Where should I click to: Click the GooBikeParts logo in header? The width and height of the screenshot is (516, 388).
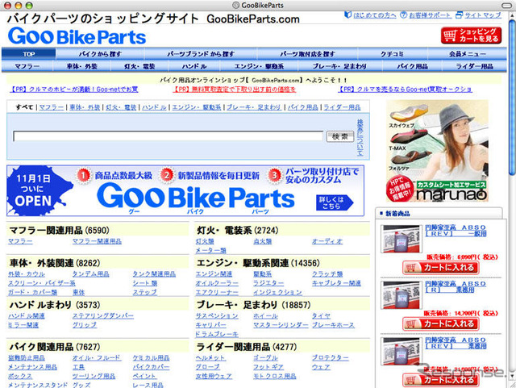click(77, 36)
